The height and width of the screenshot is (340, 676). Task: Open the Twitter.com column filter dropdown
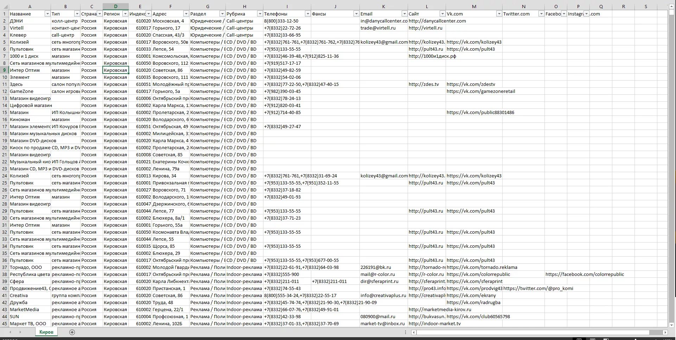(x=541, y=14)
